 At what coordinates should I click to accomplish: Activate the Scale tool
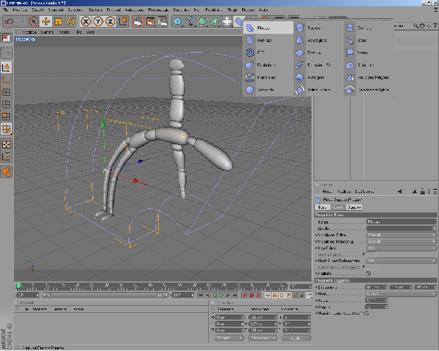click(x=58, y=21)
